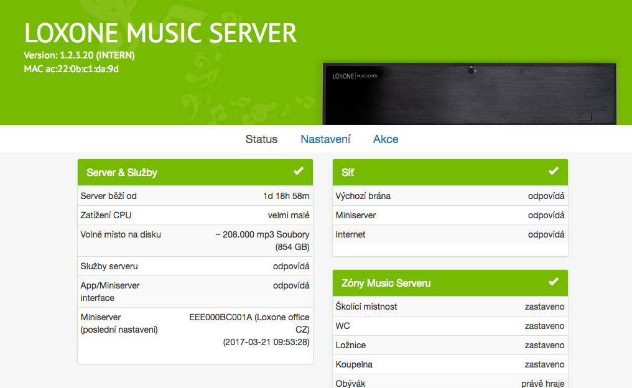
Task: Select the Status tab
Action: tap(261, 139)
